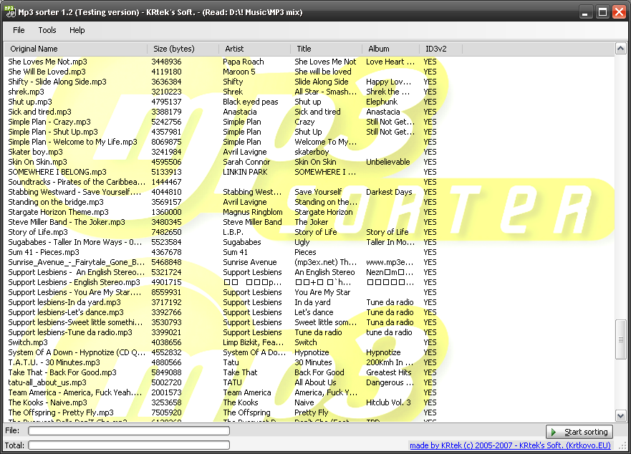Select Soundtracks - Pirates of the Caribbean row
The width and height of the screenshot is (631, 454).
click(77, 182)
